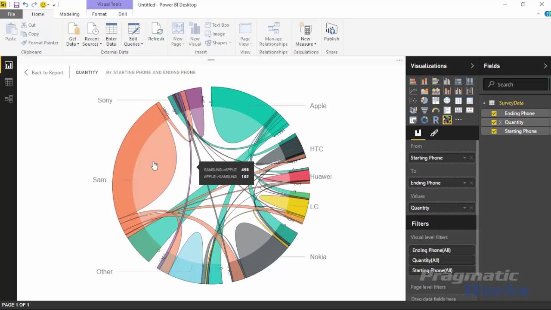551x310 pixels.
Task: Redo the last action
Action: 34,5
